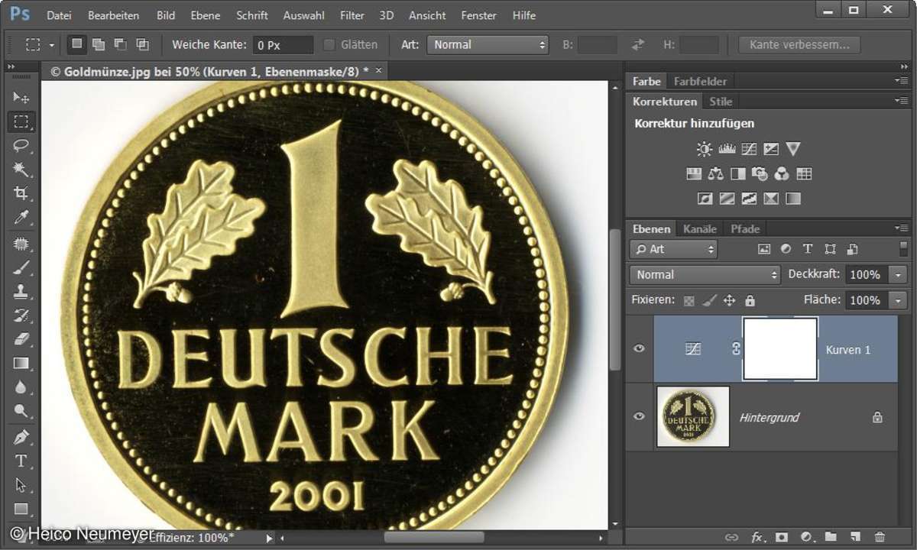Toggle the Glätten checkbox
This screenshot has height=550, width=917.
pyautogui.click(x=329, y=45)
